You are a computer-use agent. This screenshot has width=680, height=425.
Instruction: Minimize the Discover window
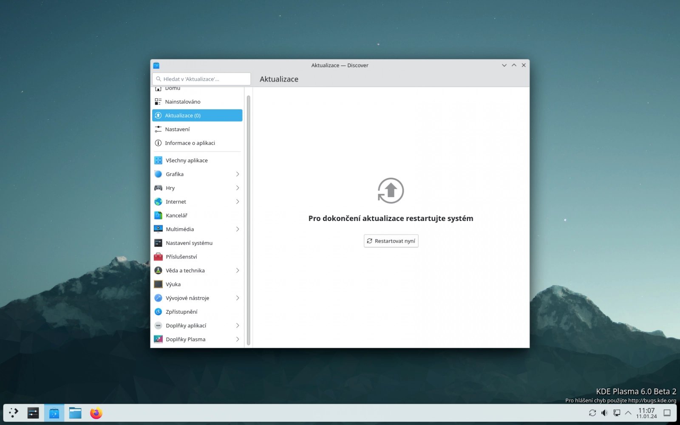[504, 65]
